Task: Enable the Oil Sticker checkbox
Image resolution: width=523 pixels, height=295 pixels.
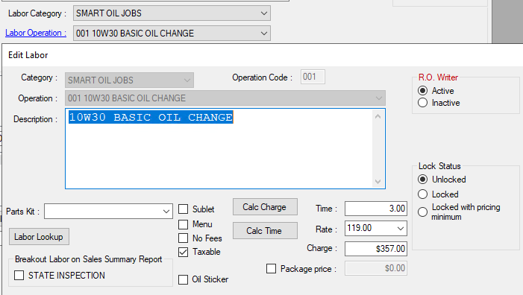Action: (x=183, y=279)
